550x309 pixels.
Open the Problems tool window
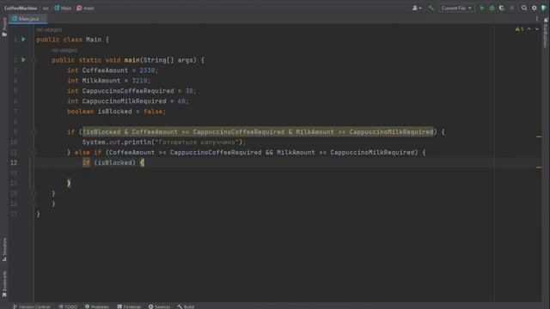[97, 306]
